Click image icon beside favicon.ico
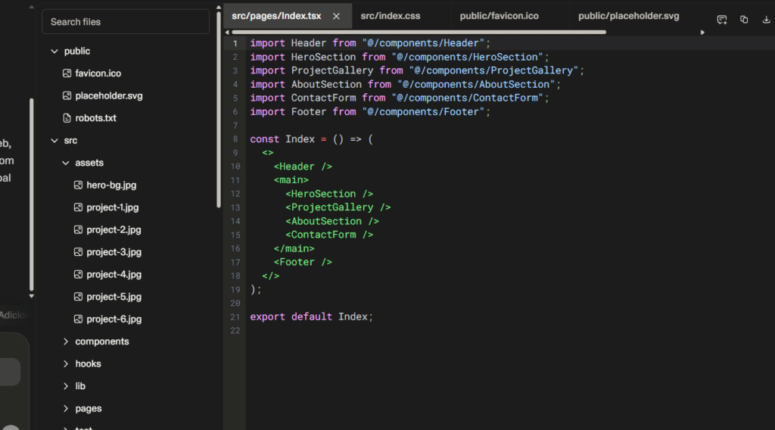This screenshot has height=430, width=775. click(67, 73)
